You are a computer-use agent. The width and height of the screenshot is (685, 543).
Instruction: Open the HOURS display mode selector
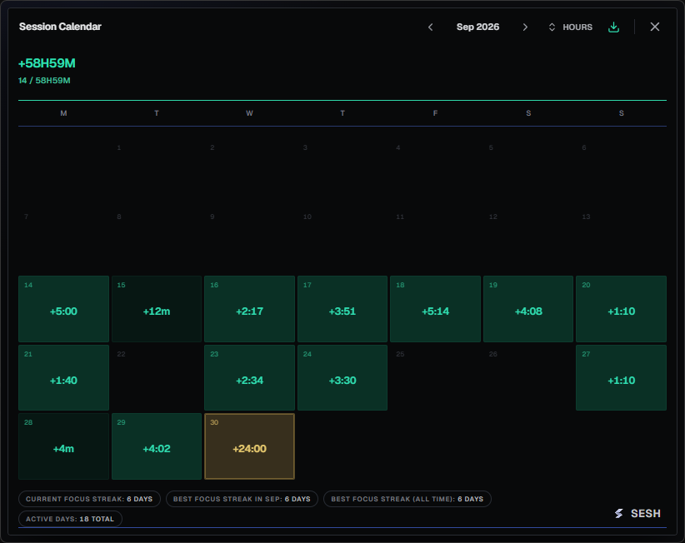tap(571, 27)
